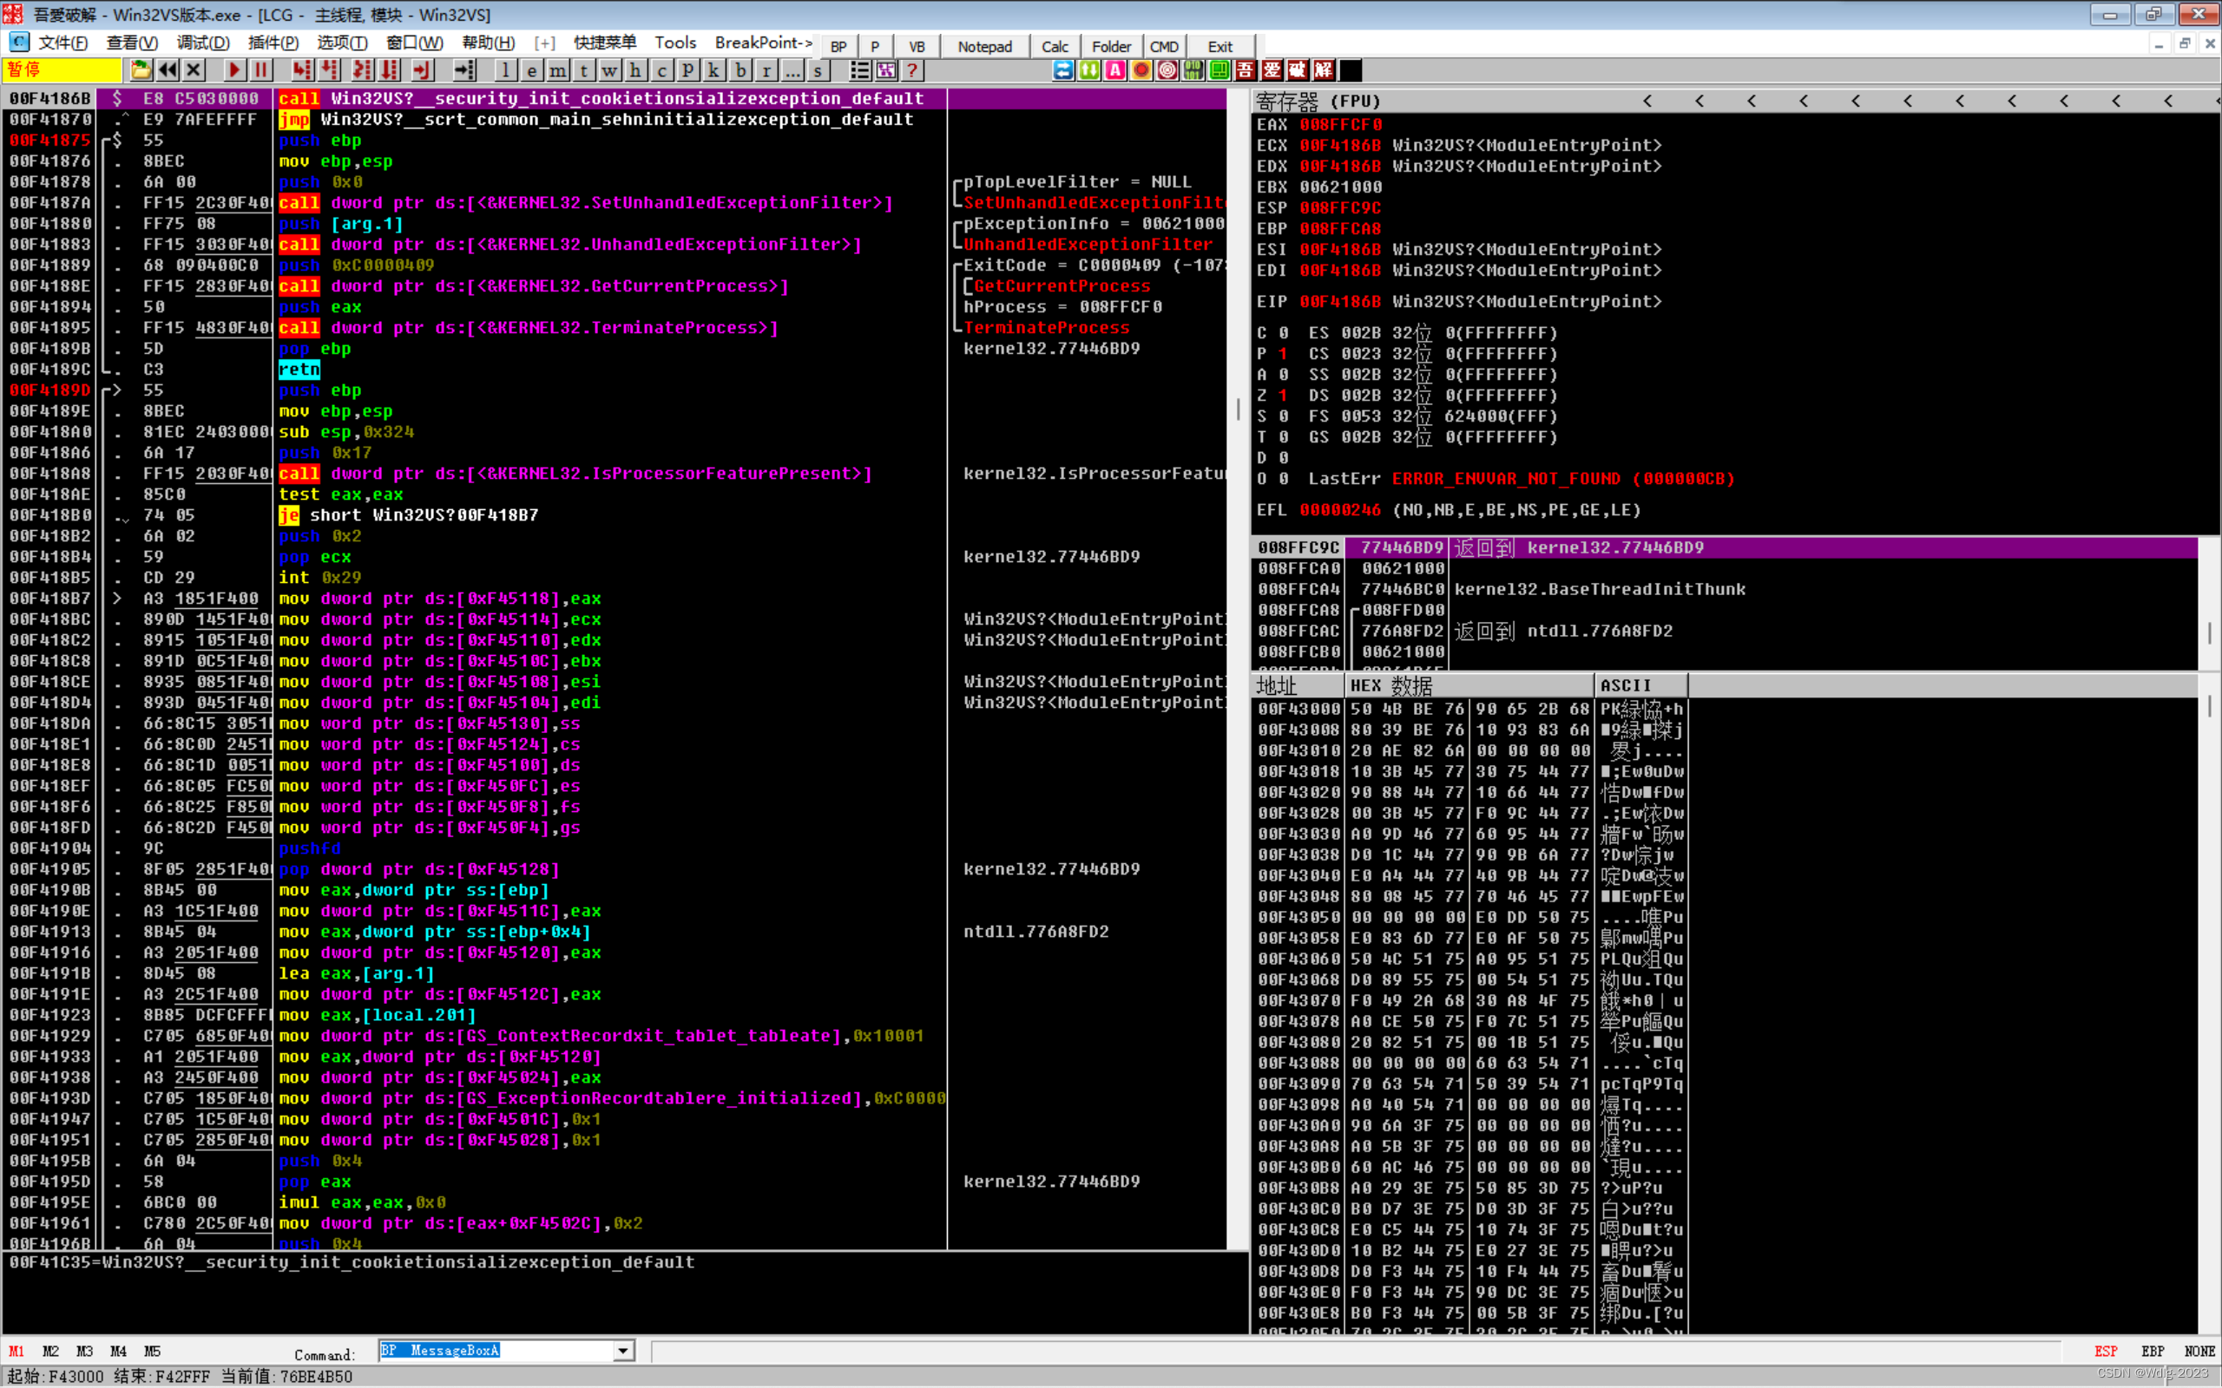The height and width of the screenshot is (1388, 2222).
Task: Switch to the M5 memory tab
Action: point(153,1352)
